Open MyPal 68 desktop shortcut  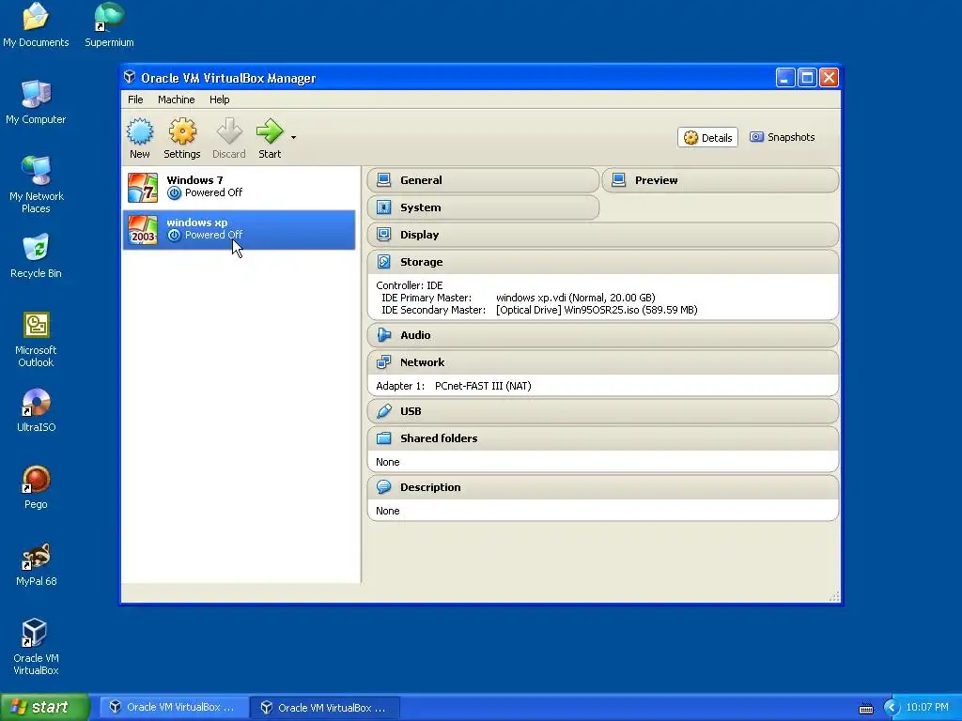37,564
